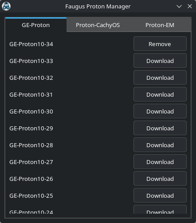This screenshot has width=196, height=223.
Task: Click the window title Faugus Proton Manager
Action: (98, 7)
